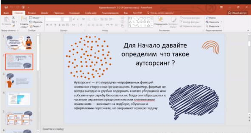Viewport: 251px width, 133px height.
Task: Activate the Format Painter brush icon
Action: pos(14,25)
